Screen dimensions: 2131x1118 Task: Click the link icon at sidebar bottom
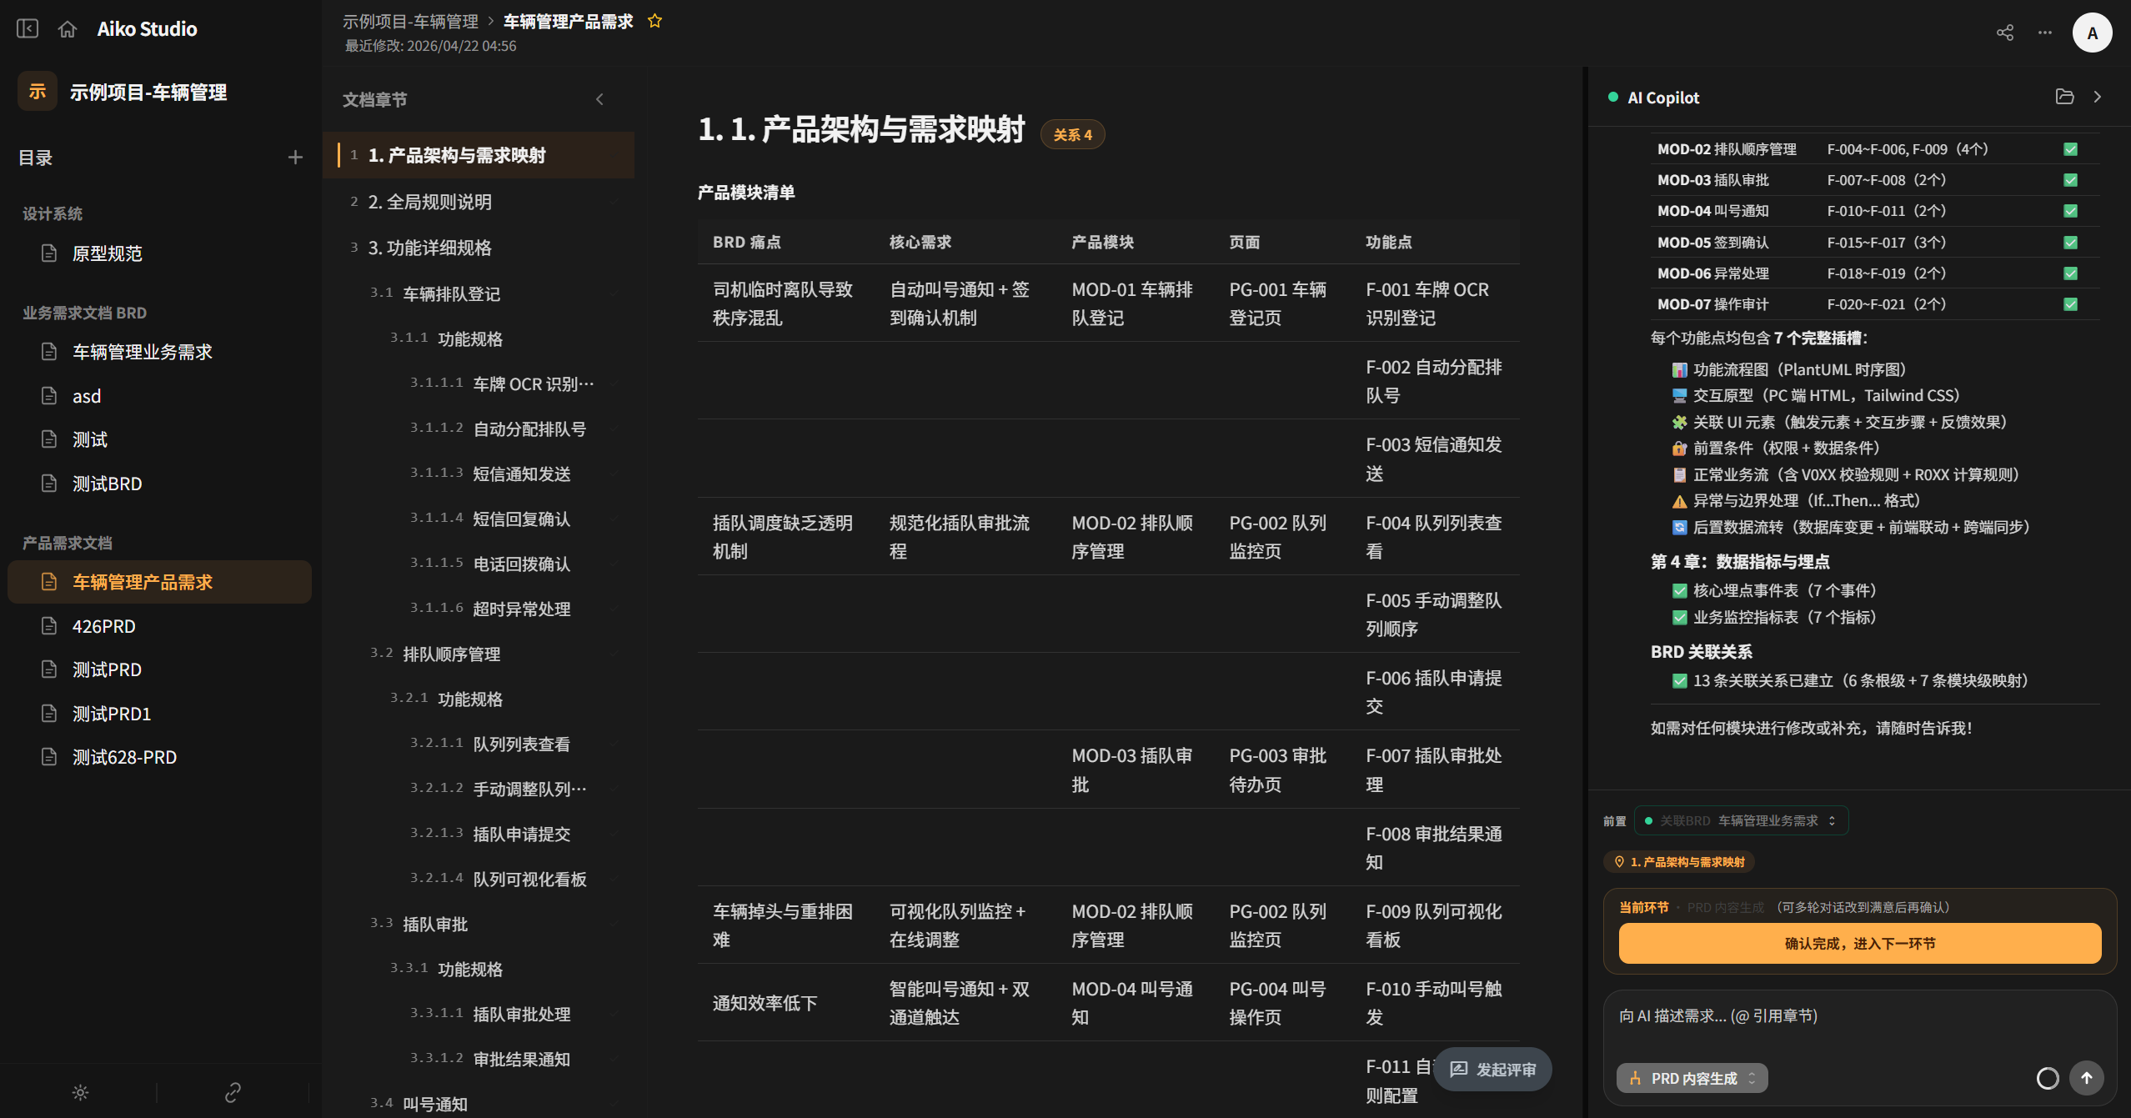click(233, 1092)
